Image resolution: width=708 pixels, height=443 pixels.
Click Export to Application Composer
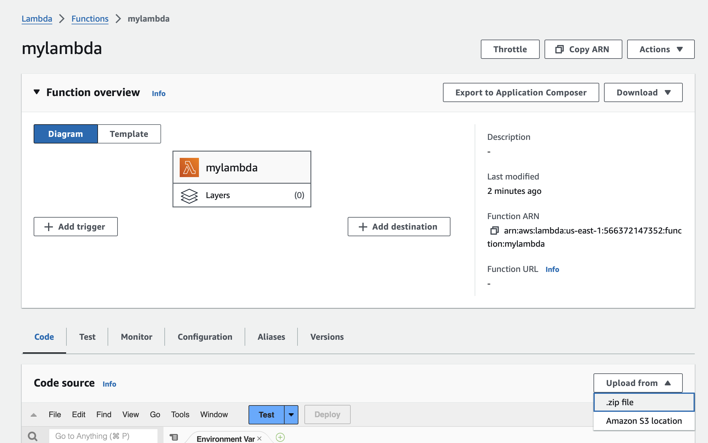point(521,92)
